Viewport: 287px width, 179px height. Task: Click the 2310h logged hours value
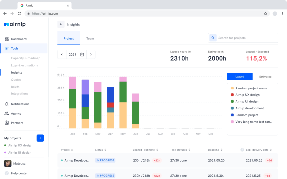coord(179,59)
